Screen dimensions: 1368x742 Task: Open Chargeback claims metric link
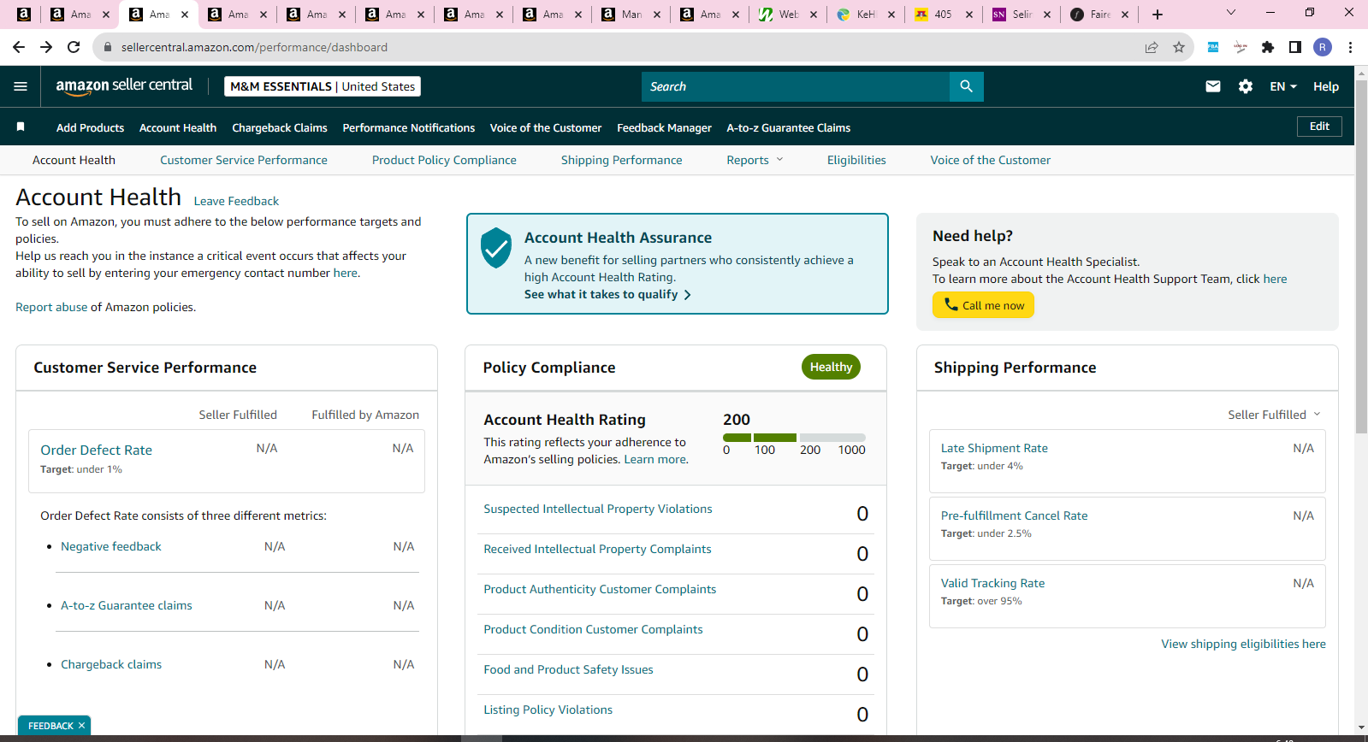(x=111, y=664)
